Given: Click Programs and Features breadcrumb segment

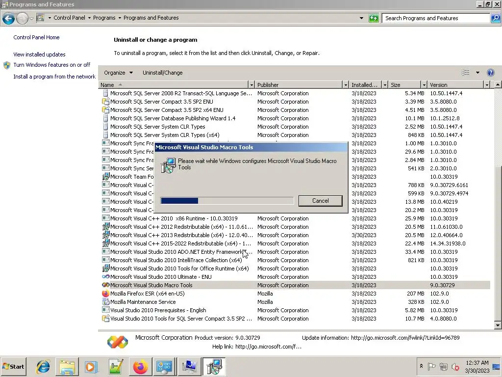Looking at the screenshot, I should [151, 18].
